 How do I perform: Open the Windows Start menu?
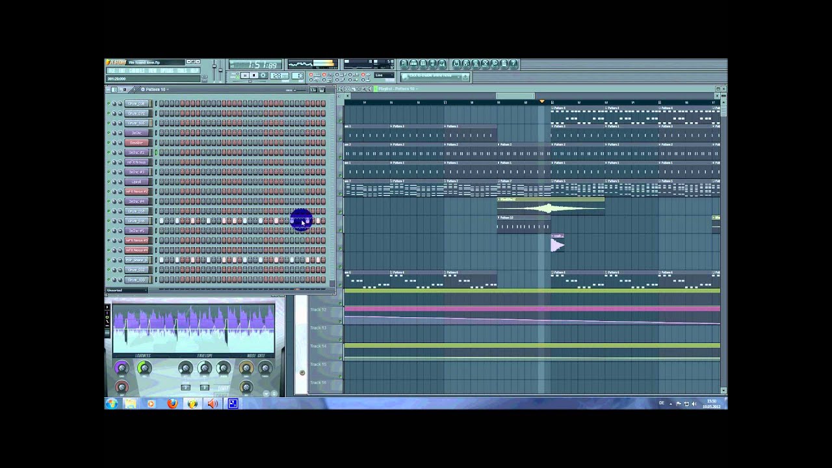coord(112,404)
